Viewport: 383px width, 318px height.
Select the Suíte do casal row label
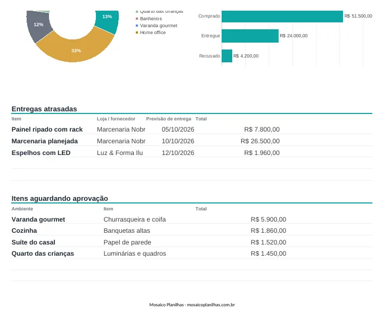click(x=34, y=242)
